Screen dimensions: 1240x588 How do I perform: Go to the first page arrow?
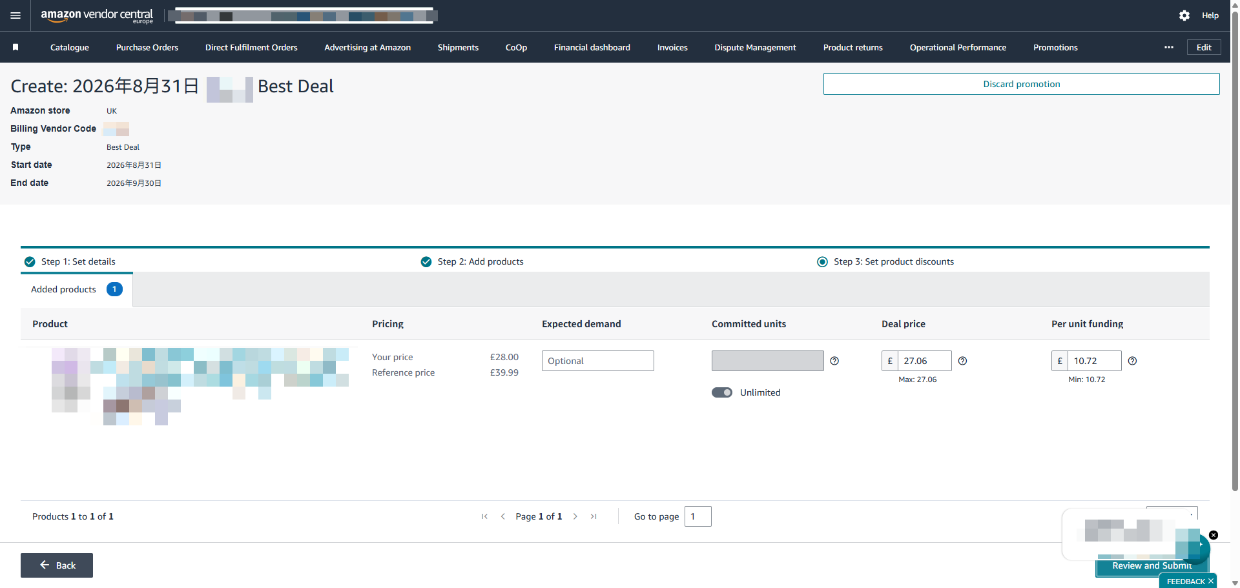[x=484, y=516]
